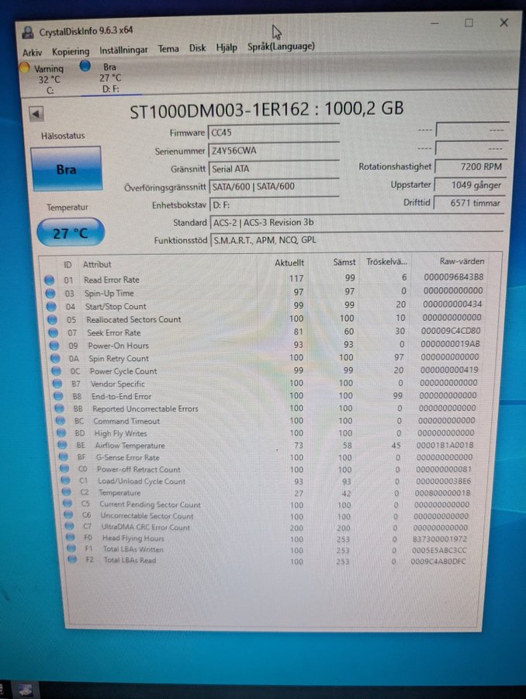Click status dot for End-to-End Error
Screen dimensions: 526x699
coord(58,396)
